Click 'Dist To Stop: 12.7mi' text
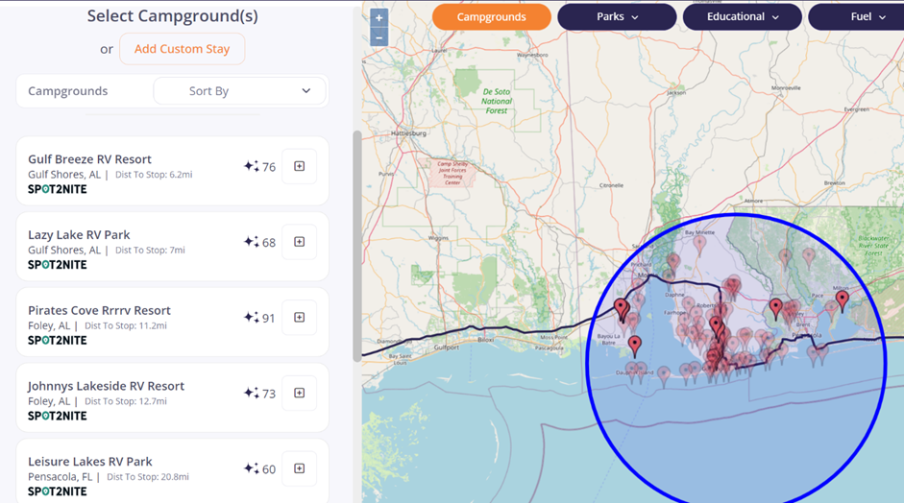 point(126,401)
